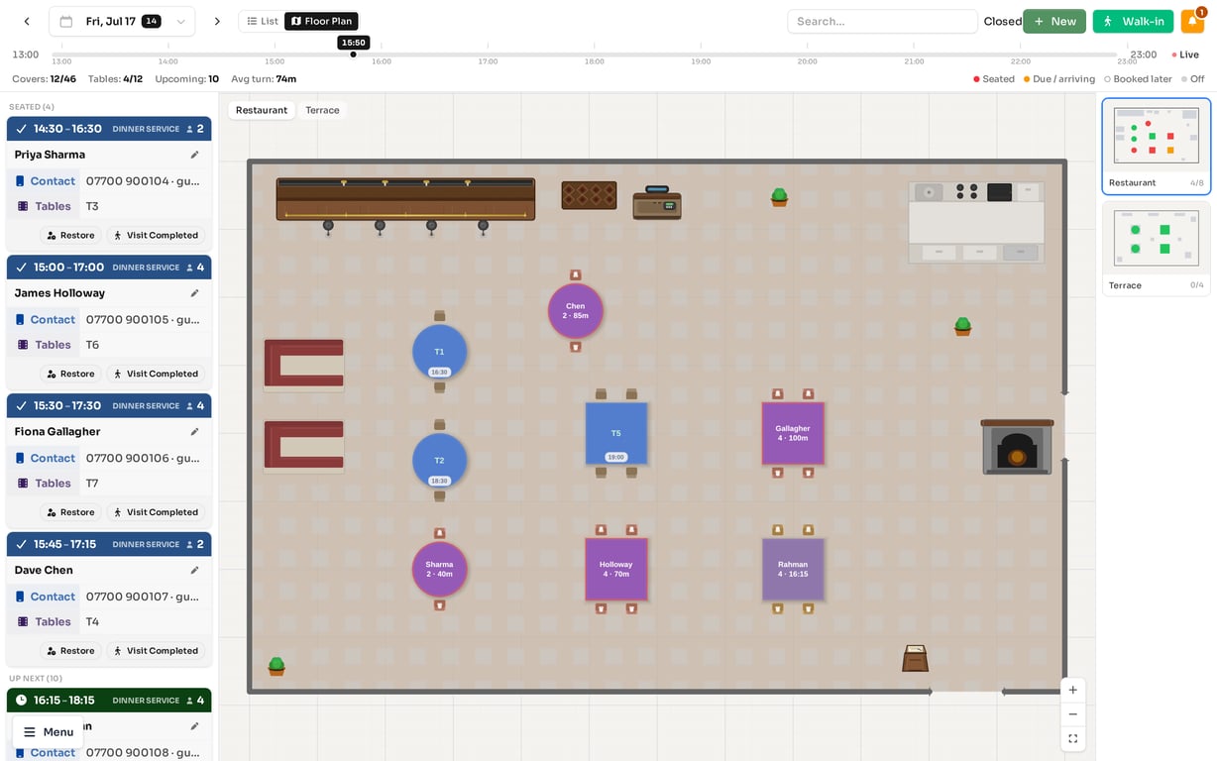Add a Walk-in guest
The width and height of the screenshot is (1217, 761).
1133,21
